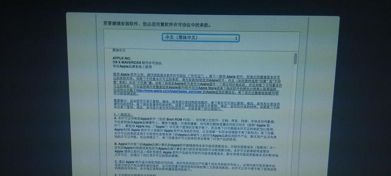Open the 中文（简体中文）language dropdown
The width and height of the screenshot is (391, 176).
click(x=201, y=38)
